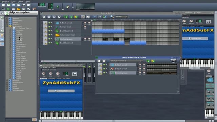Expand the misc_electro folder
The height and width of the screenshot is (122, 217).
pos(11,60)
